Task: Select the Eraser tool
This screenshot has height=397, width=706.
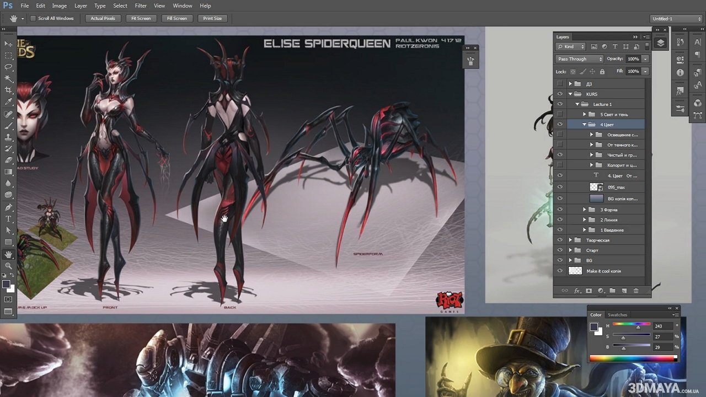Action: tap(8, 160)
